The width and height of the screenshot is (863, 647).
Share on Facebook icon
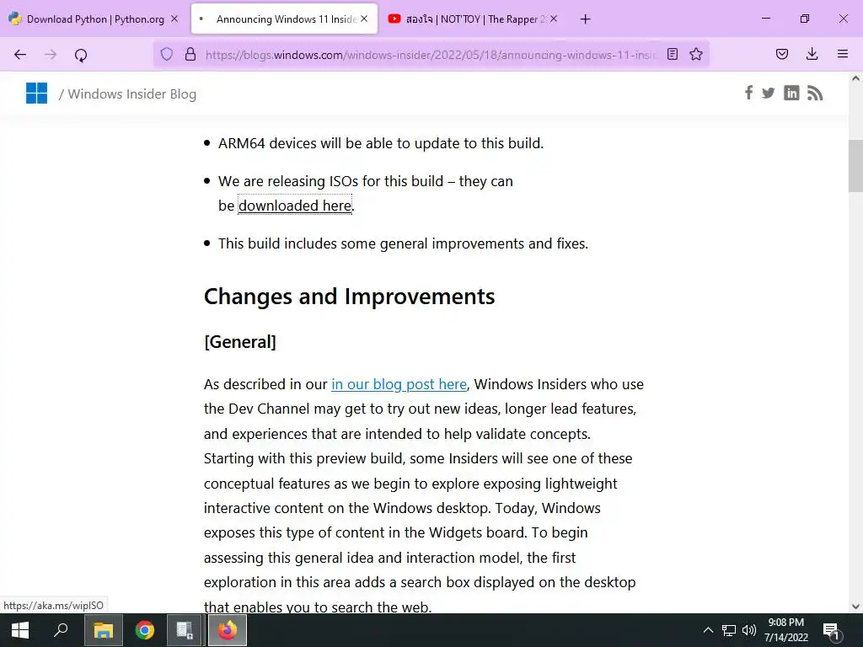tap(748, 93)
